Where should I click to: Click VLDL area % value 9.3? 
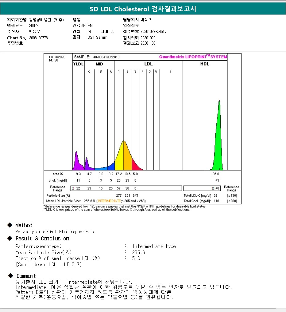tap(78, 174)
